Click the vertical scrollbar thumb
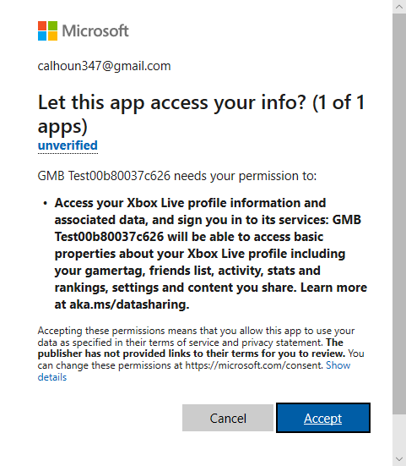The width and height of the screenshot is (406, 466). (399, 213)
